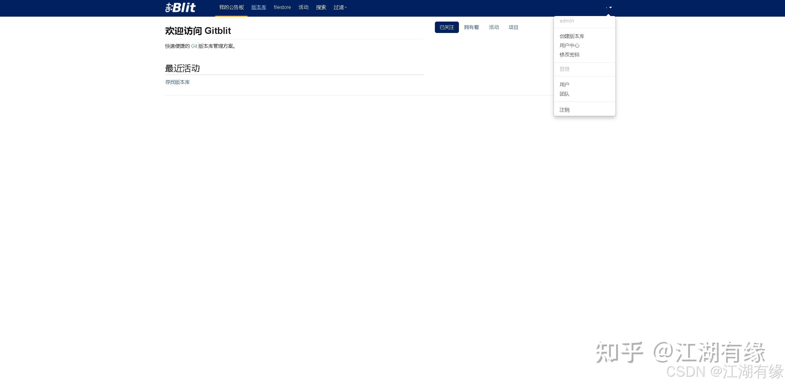The width and height of the screenshot is (785, 384).
Task: Click the 寻找版本库 link
Action: click(178, 82)
